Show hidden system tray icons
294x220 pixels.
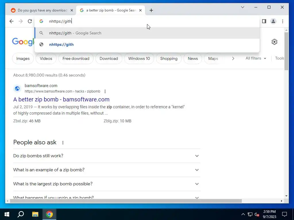point(243,214)
